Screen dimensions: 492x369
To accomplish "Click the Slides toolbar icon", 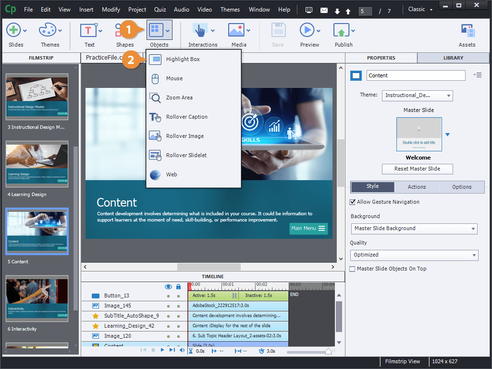I will 13,30.
